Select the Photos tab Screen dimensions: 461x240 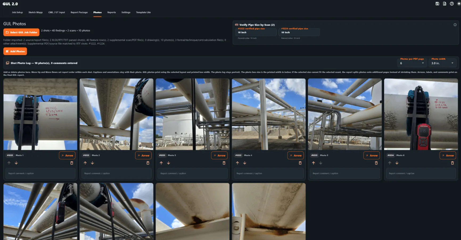pos(97,12)
